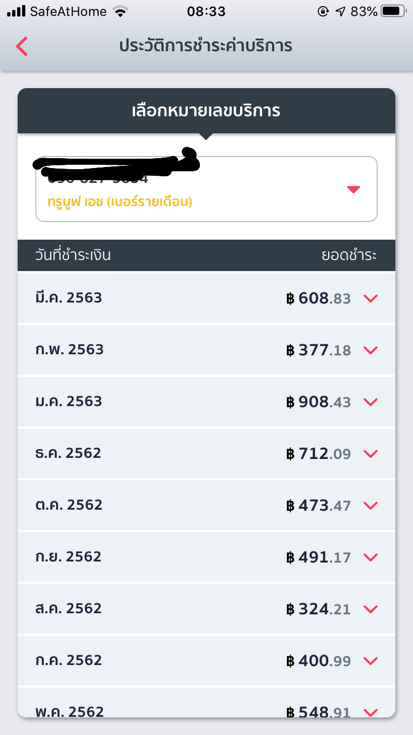This screenshot has height=735, width=413.
Task: Tap the battery icon in status bar
Action: point(393,11)
